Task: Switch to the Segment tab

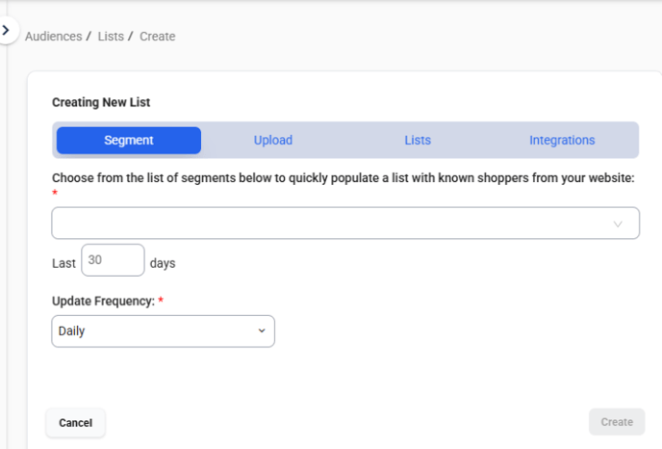Action: pos(129,141)
